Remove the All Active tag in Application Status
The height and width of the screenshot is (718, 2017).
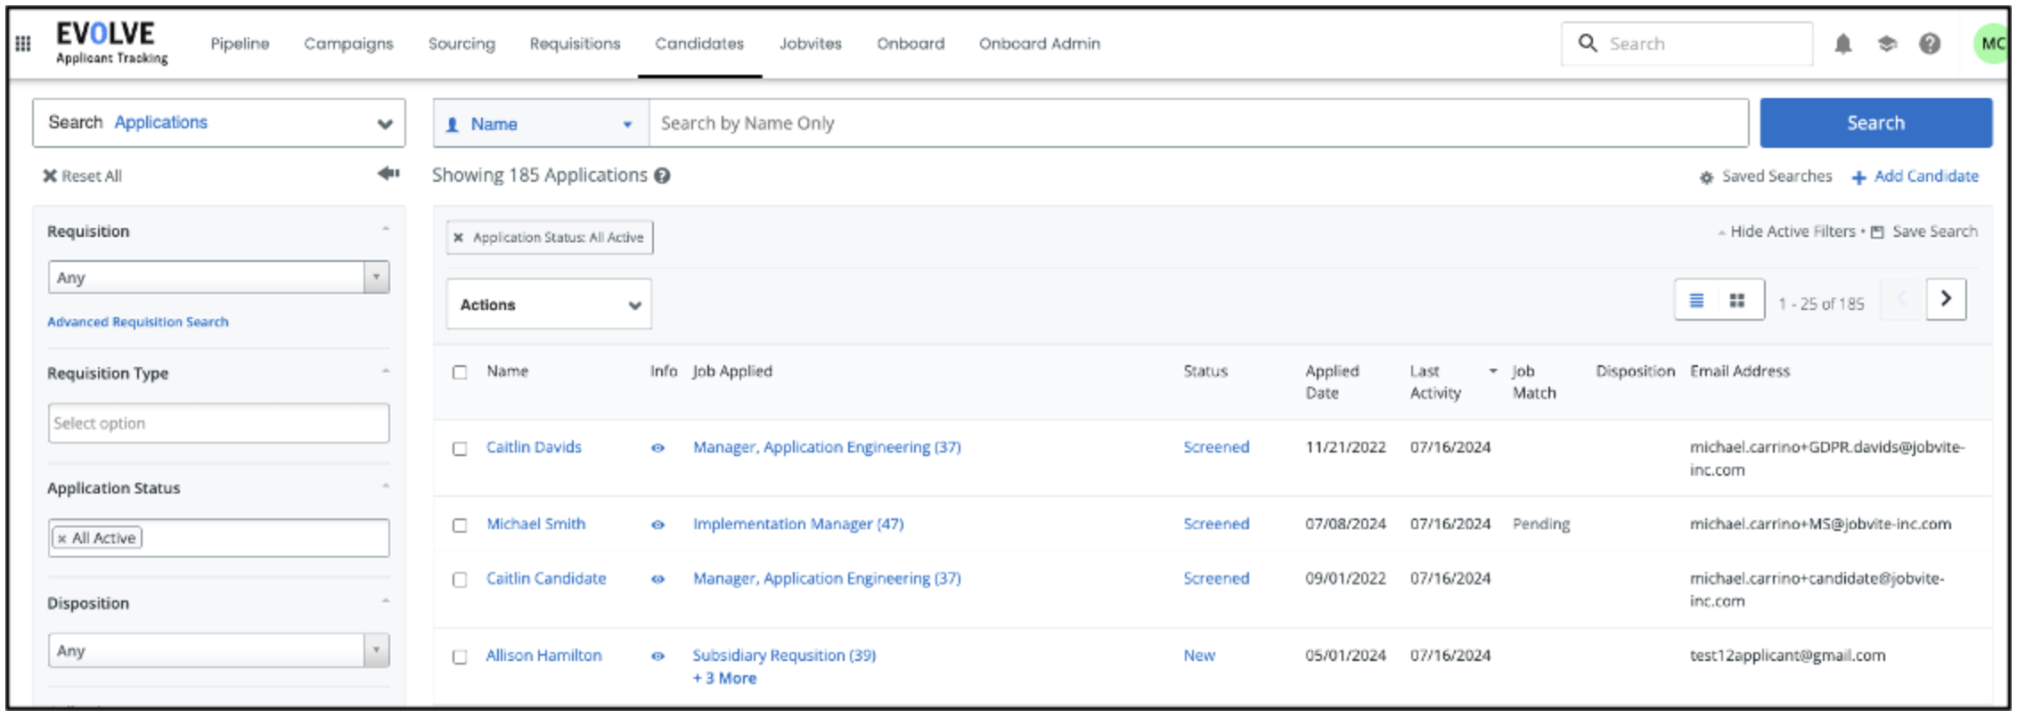point(61,539)
